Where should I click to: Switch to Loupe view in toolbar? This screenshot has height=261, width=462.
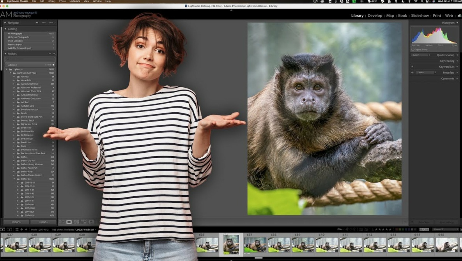[69, 222]
